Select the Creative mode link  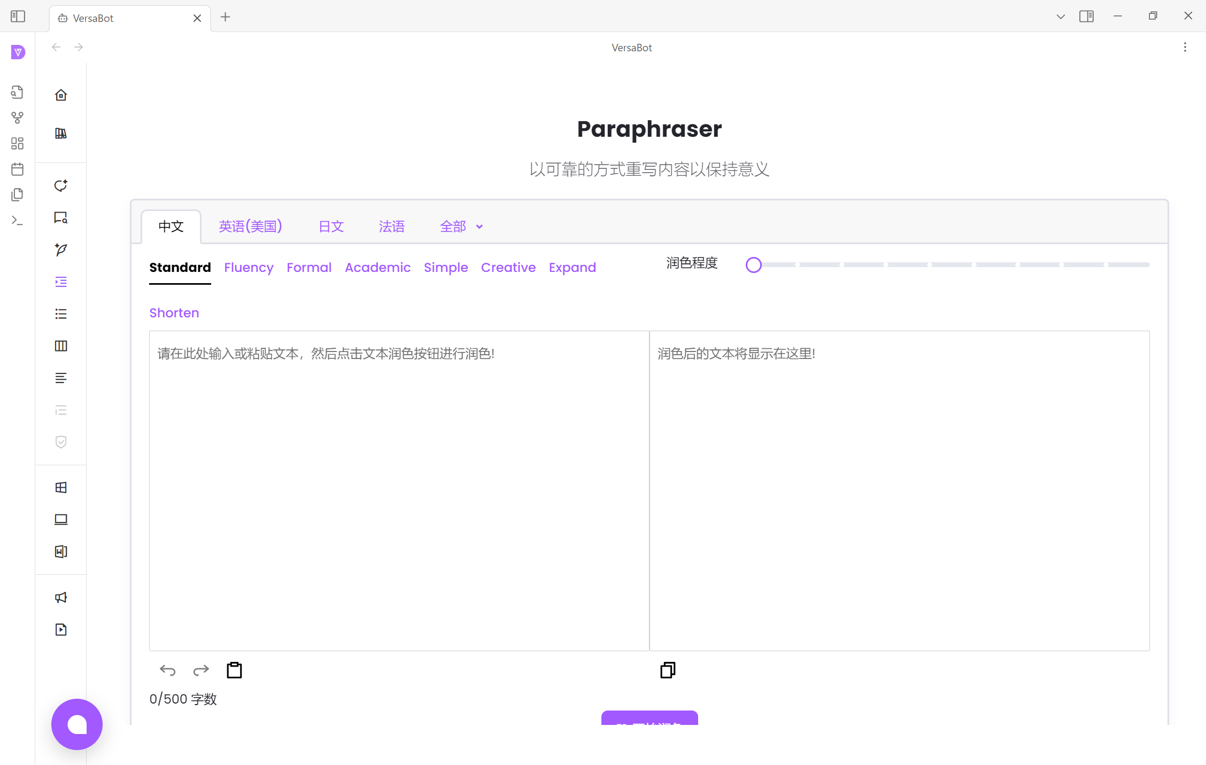tap(508, 267)
